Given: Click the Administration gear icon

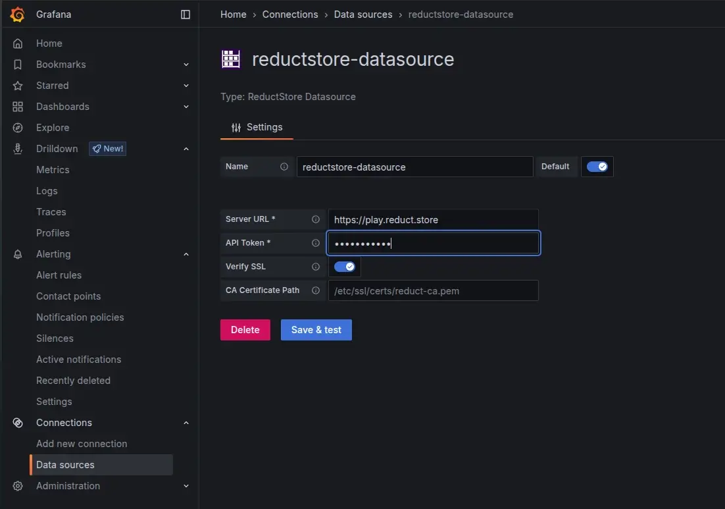Looking at the screenshot, I should click(x=18, y=485).
